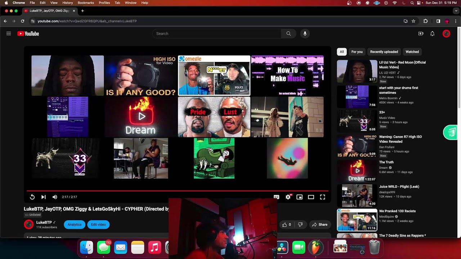The width and height of the screenshot is (461, 259).
Task: Open the Trash in the Dock
Action: [375, 247]
